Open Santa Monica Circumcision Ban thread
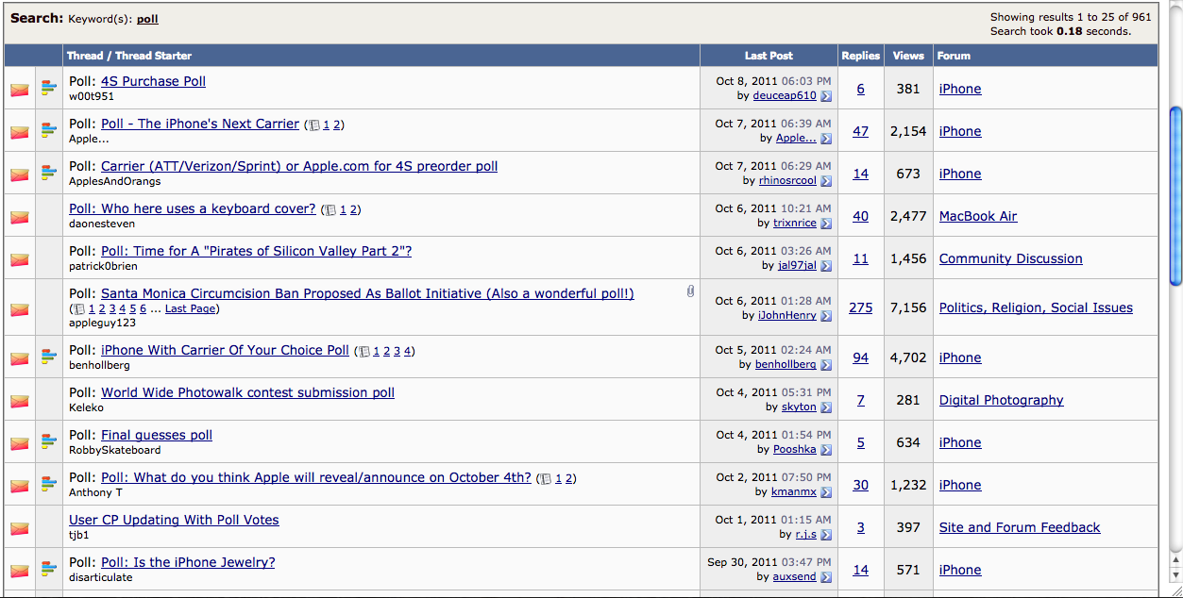 click(367, 293)
